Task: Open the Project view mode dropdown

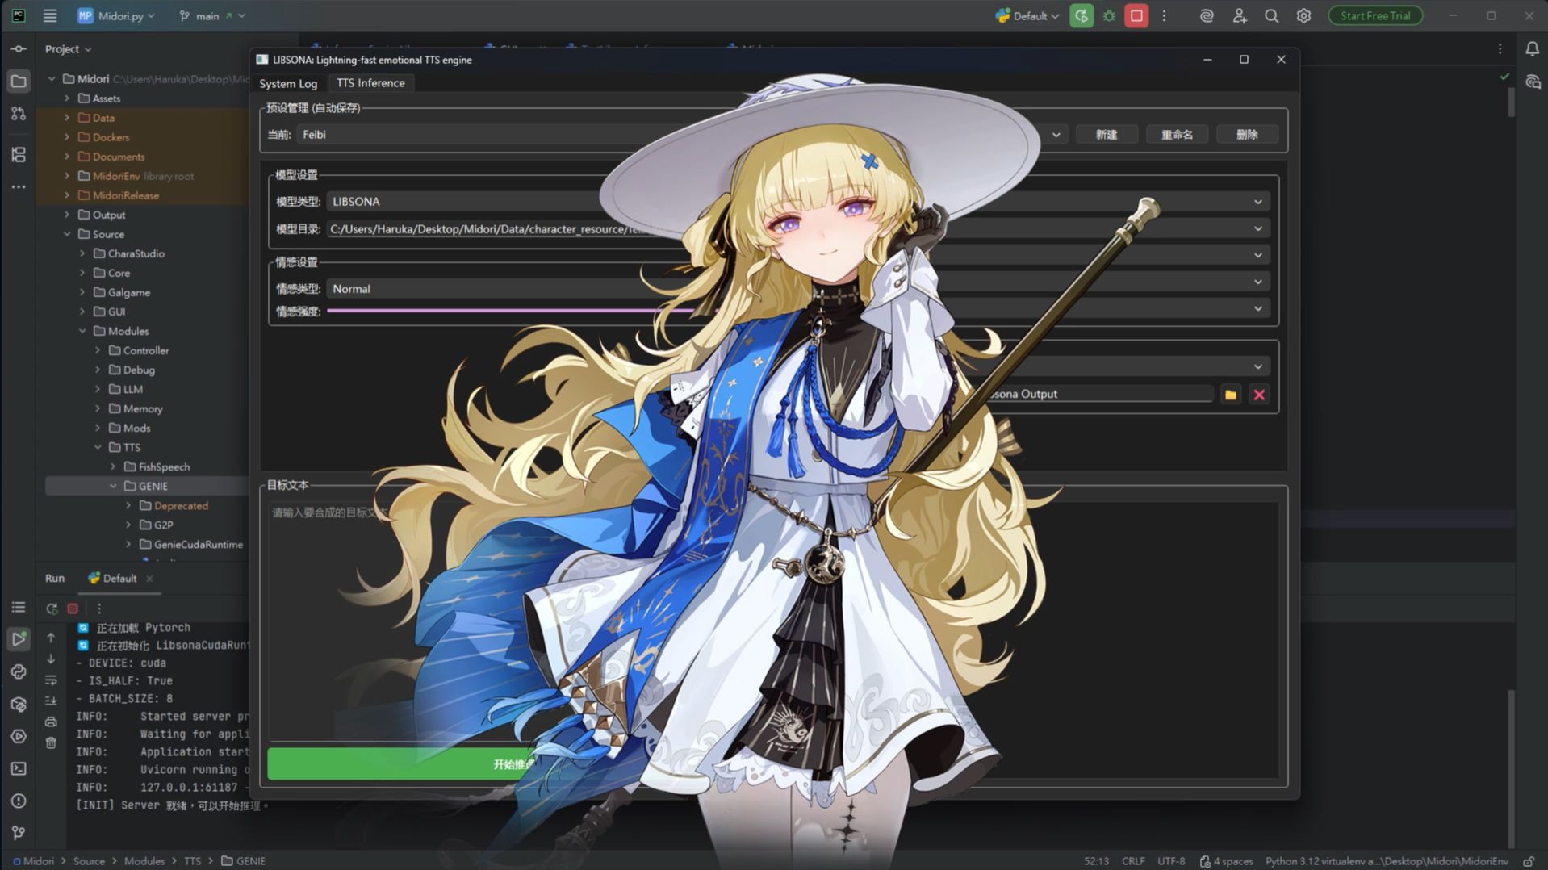Action: tap(68, 49)
